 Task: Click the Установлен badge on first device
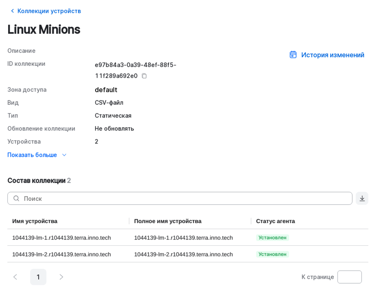tap(272, 238)
